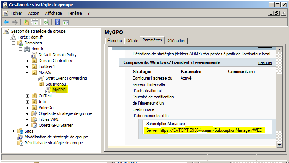Viewport: 289px width, 163px height.
Task: Select Strat Event Forwarding in the tree
Action: pyautogui.click(x=66, y=78)
